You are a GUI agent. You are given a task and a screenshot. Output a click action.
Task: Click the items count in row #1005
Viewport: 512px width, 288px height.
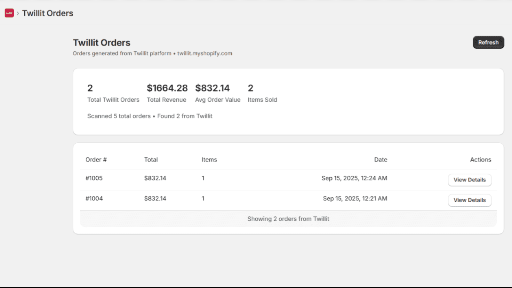[203, 178]
